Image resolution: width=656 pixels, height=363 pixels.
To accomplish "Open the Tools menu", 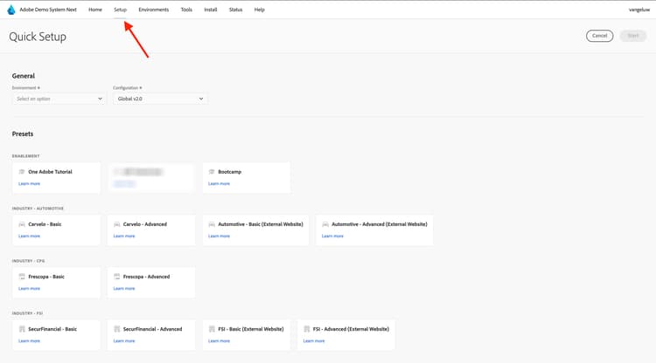I will [x=186, y=10].
